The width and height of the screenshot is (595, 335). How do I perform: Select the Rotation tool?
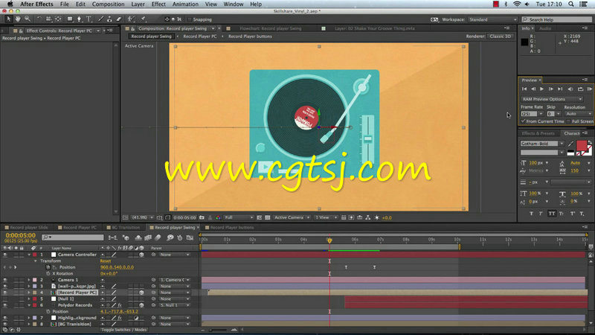(x=39, y=19)
